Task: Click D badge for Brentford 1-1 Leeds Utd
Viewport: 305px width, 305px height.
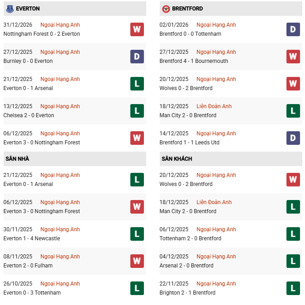Action: [293, 138]
